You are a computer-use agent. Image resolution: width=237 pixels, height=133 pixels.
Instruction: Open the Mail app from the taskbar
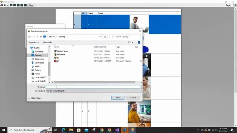point(86,130)
